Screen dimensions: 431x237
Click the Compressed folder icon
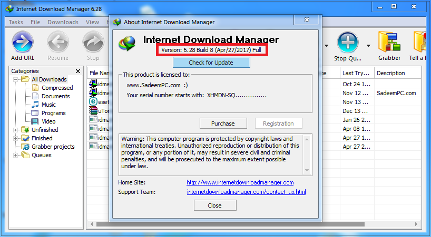tap(35, 88)
